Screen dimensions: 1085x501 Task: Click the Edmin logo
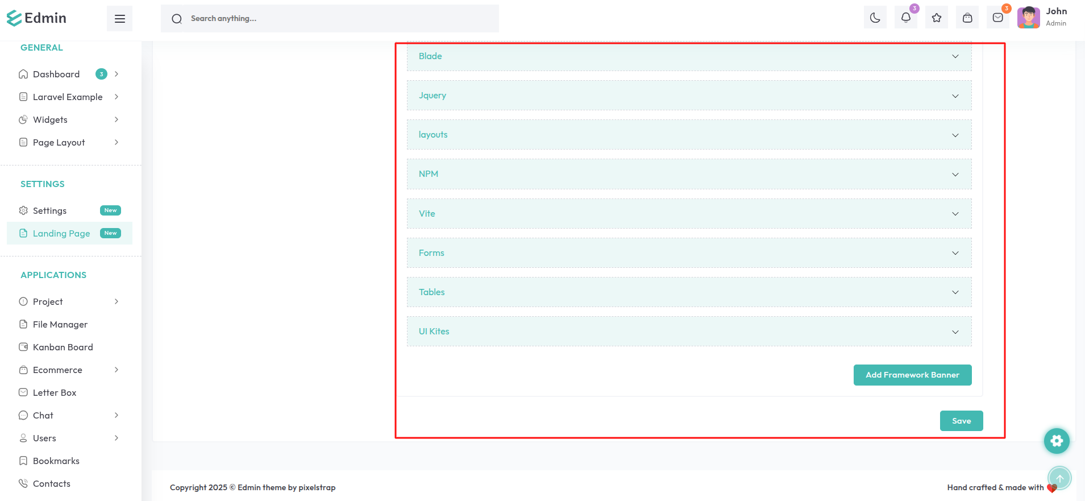coord(37,18)
